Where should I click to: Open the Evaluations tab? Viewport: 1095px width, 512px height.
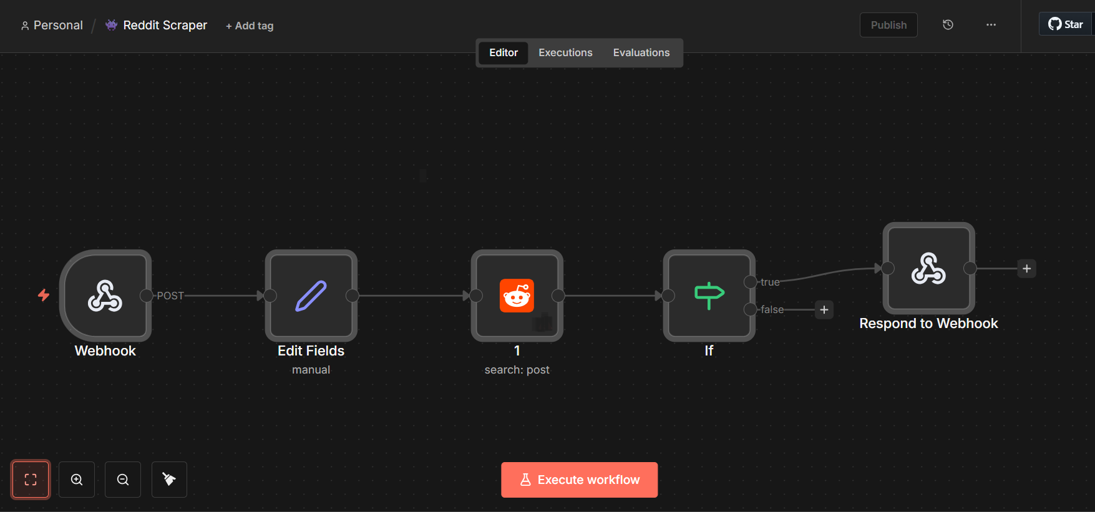click(641, 53)
